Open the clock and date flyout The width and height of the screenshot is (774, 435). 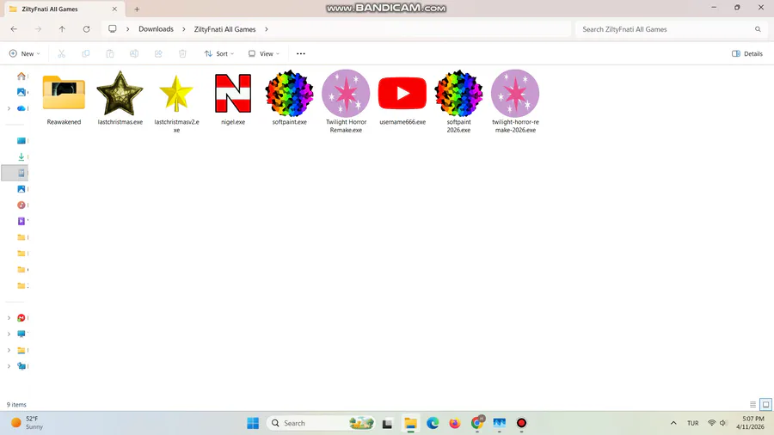pos(750,423)
